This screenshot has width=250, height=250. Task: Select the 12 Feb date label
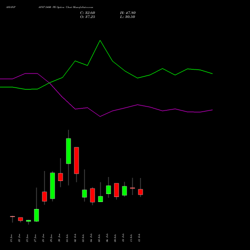click(x=139, y=238)
